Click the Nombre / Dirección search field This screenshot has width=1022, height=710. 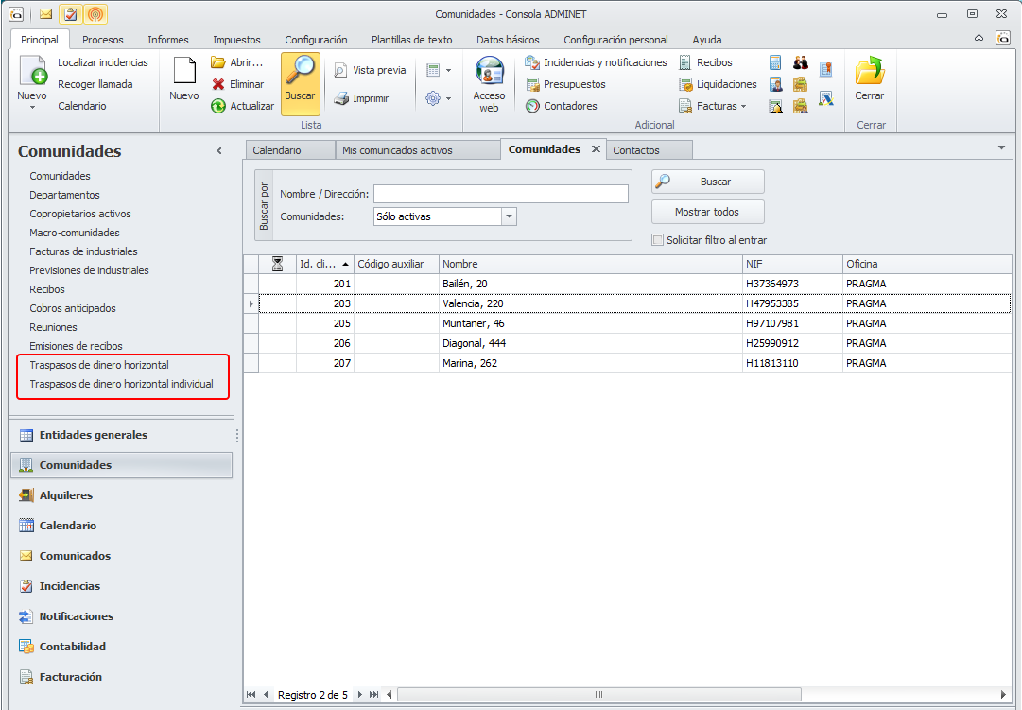500,194
